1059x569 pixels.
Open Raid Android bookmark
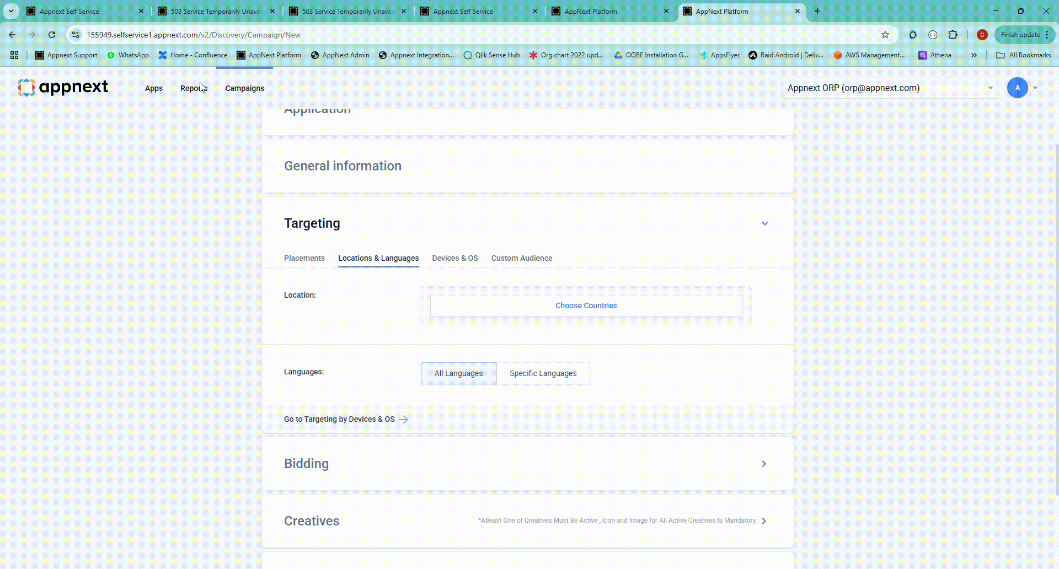coord(786,55)
